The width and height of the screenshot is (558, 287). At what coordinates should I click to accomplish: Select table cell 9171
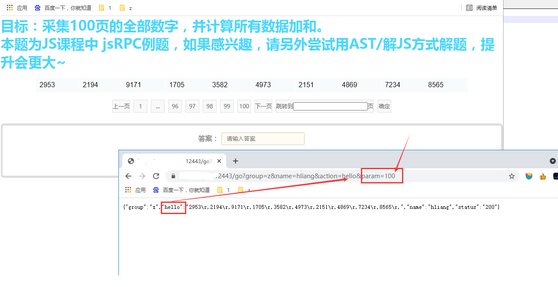[x=144, y=85]
